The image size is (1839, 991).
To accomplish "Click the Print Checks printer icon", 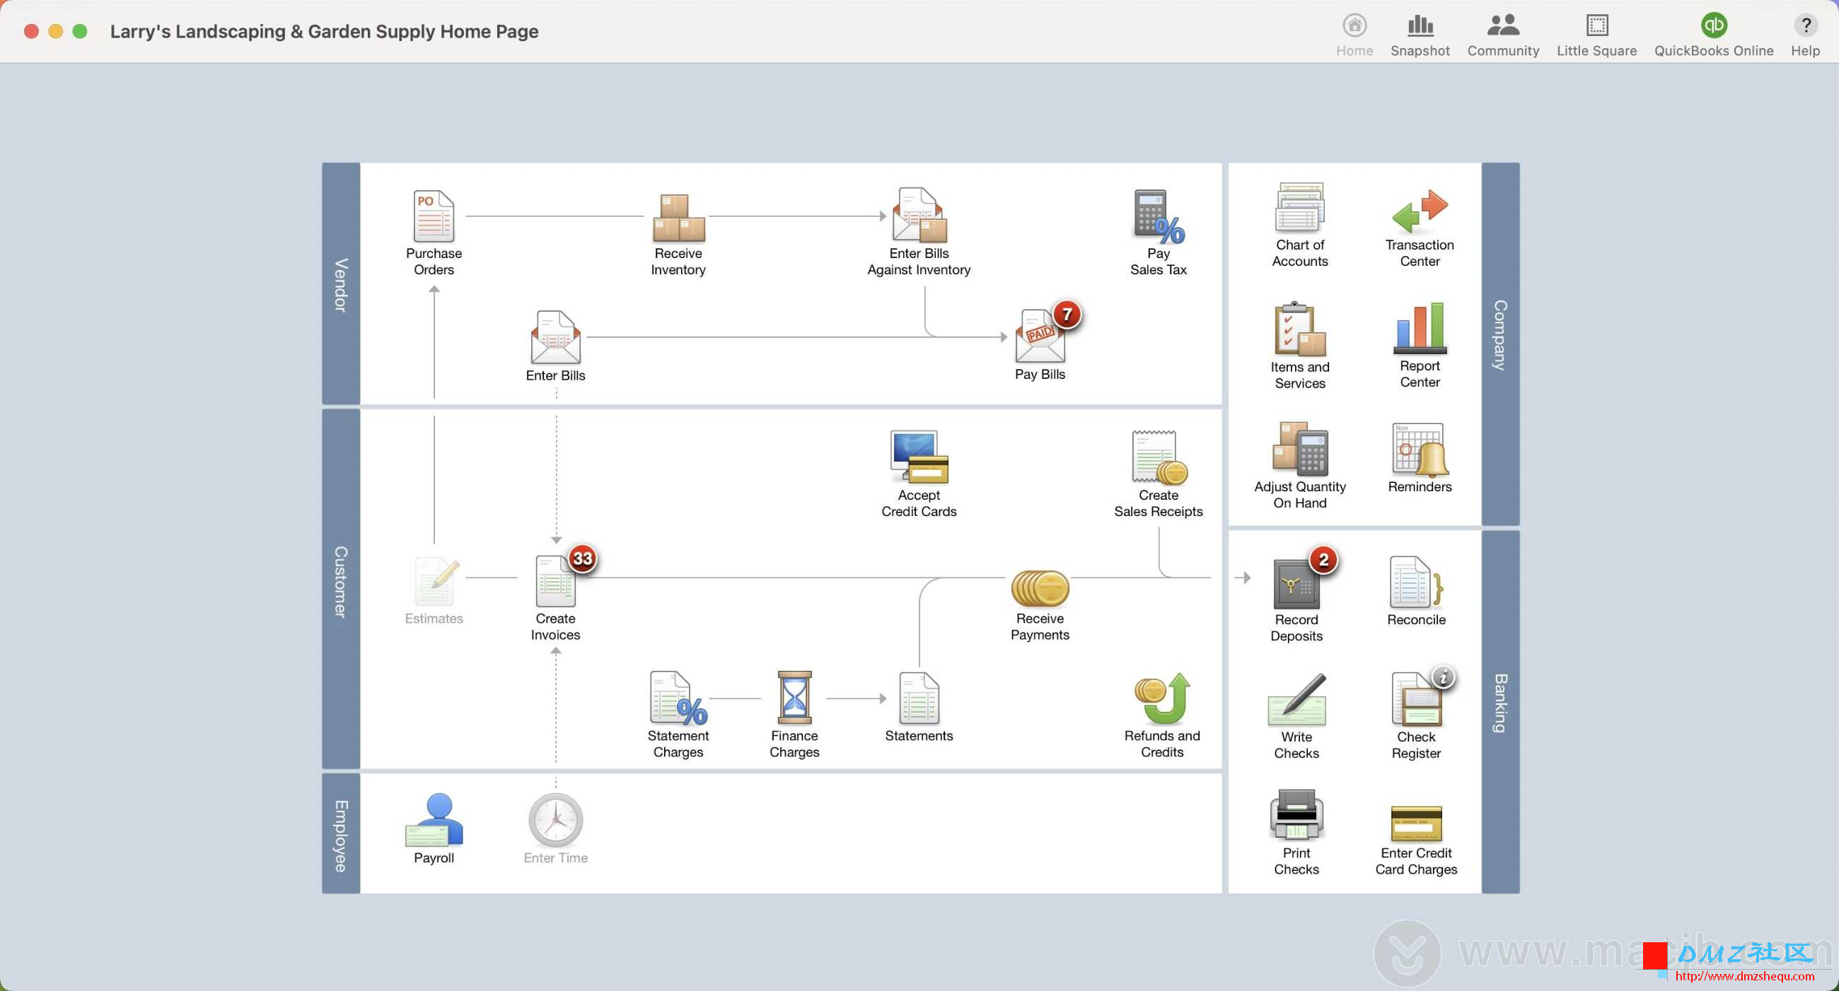I will pyautogui.click(x=1296, y=815).
